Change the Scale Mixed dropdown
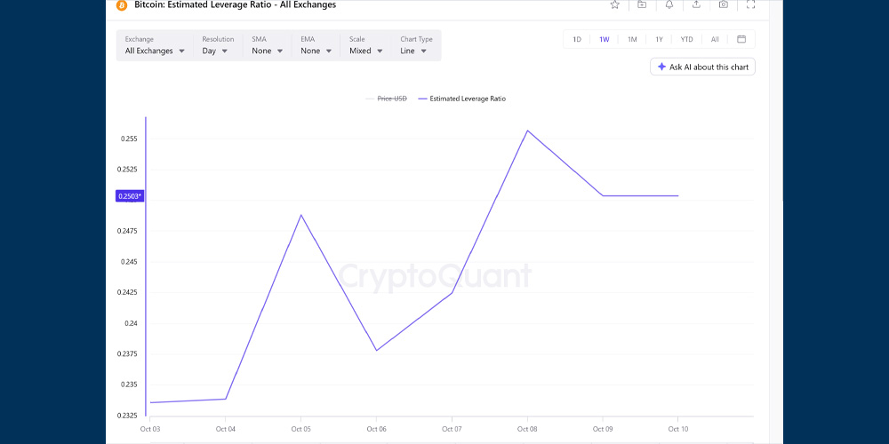Viewport: 889px width, 444px height. pos(365,45)
